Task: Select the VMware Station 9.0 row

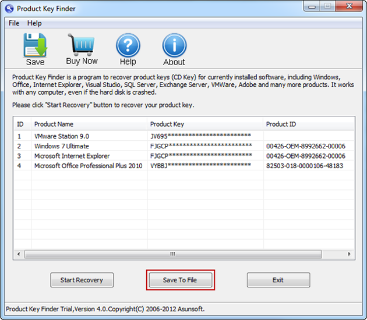Action: (183, 136)
